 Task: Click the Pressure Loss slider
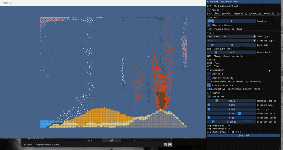[231, 105]
